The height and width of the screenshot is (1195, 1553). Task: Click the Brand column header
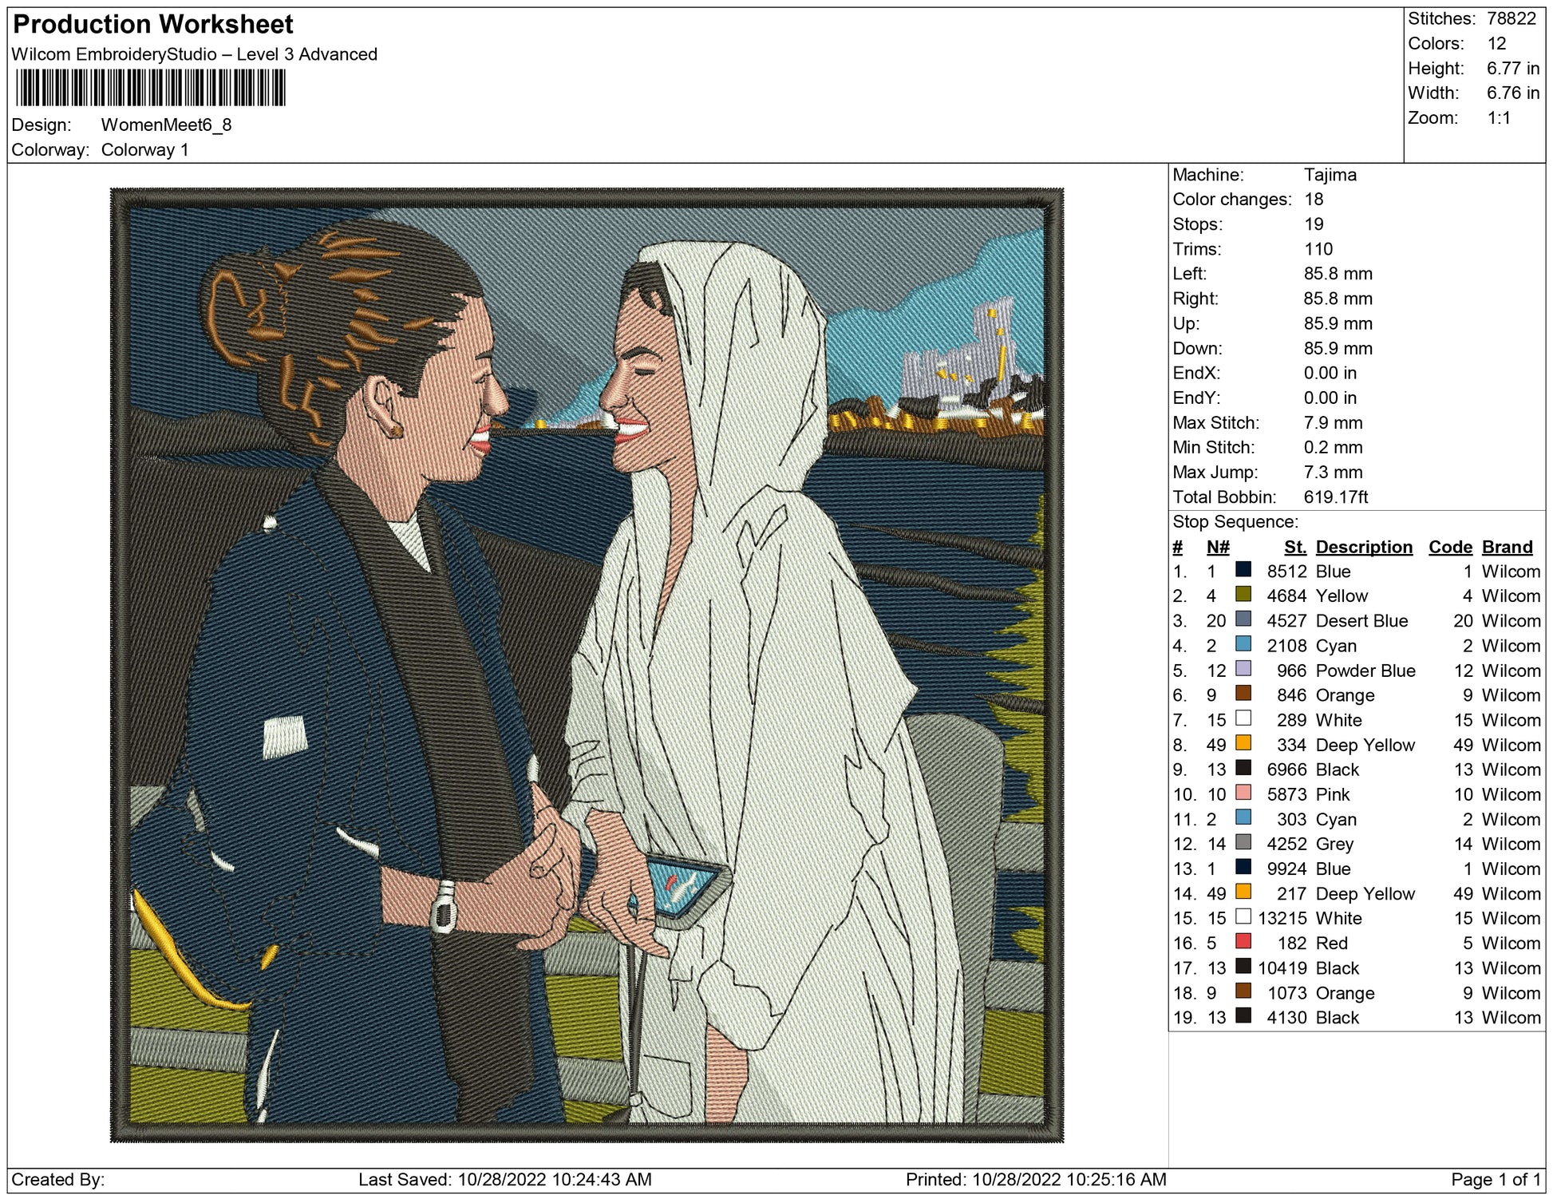1507,547
